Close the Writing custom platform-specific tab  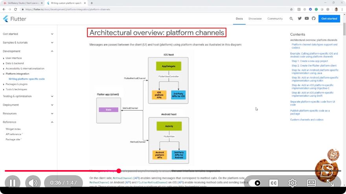click(85, 3)
